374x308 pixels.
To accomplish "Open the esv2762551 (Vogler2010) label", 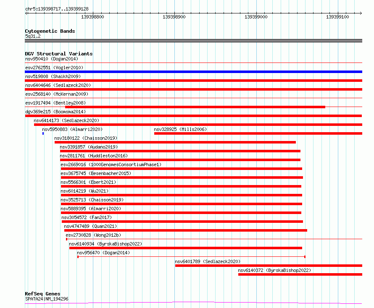I will tap(54, 68).
